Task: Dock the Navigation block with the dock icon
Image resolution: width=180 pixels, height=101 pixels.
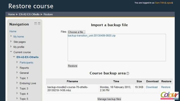Action: [x=39, y=24]
